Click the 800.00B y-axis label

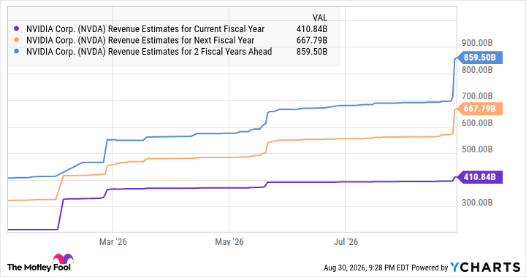pyautogui.click(x=477, y=70)
